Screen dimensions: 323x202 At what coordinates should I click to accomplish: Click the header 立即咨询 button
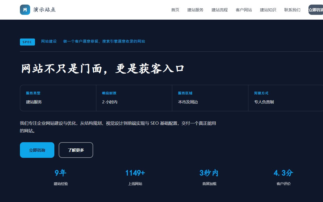316,10
